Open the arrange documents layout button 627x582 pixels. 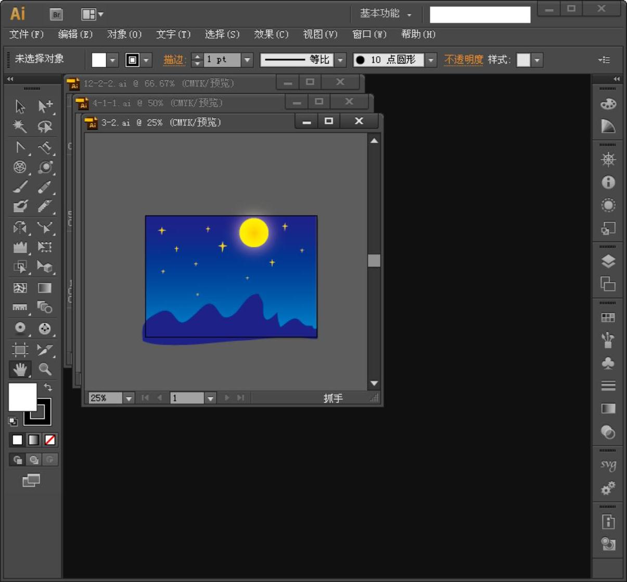click(x=92, y=15)
